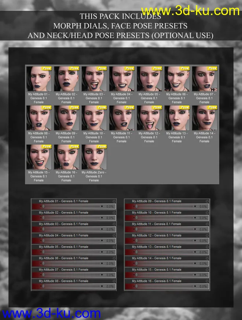Select My Attitude 01 pose preset thumbnail
The height and width of the screenshot is (320, 242).
[x=39, y=79]
